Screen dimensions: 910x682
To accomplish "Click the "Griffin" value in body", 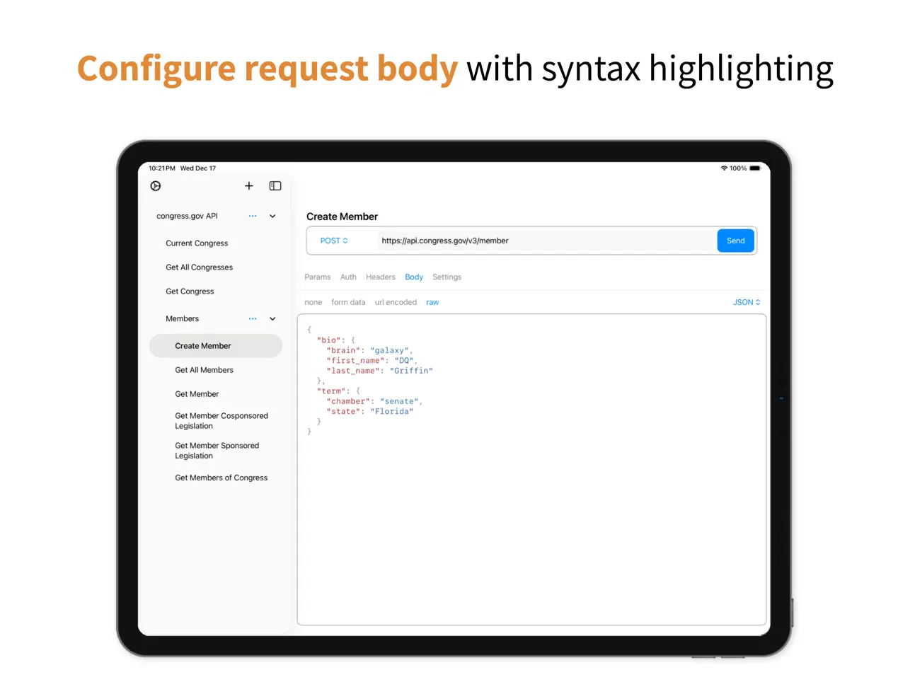I will (x=411, y=371).
